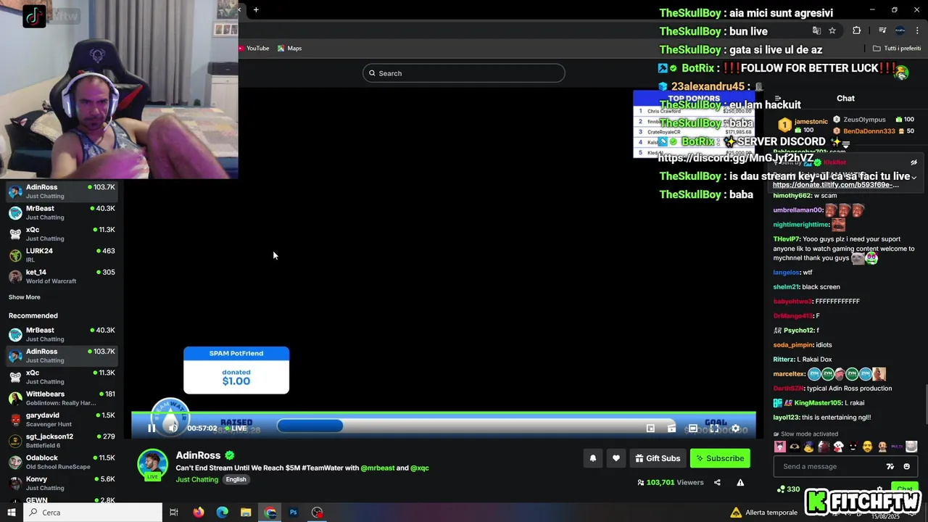Image resolution: width=928 pixels, height=522 pixels.
Task: Collapse the chat panel with arrow icon
Action: point(777,99)
